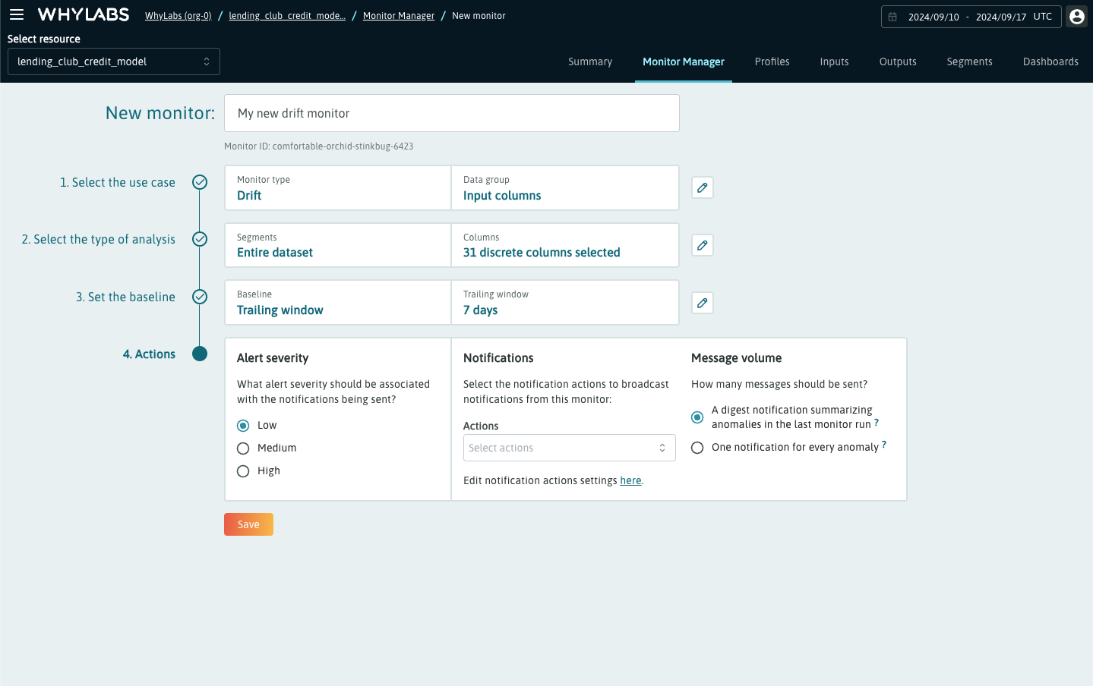Open the date range picker
Image resolution: width=1093 pixels, height=686 pixels.
(x=971, y=17)
